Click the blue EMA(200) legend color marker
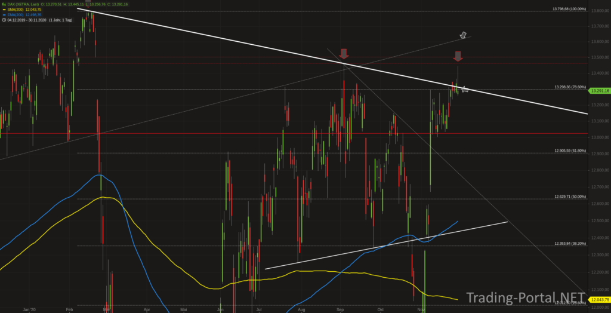 4,14
